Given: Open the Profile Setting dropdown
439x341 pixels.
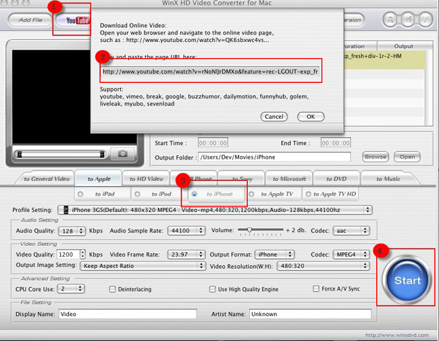Looking at the screenshot, I should (x=215, y=210).
